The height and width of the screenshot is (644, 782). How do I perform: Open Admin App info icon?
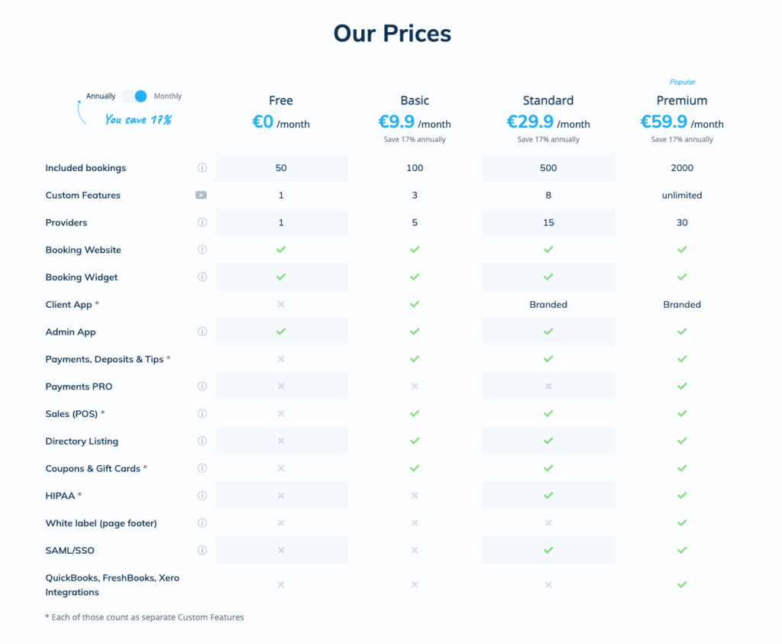(202, 332)
